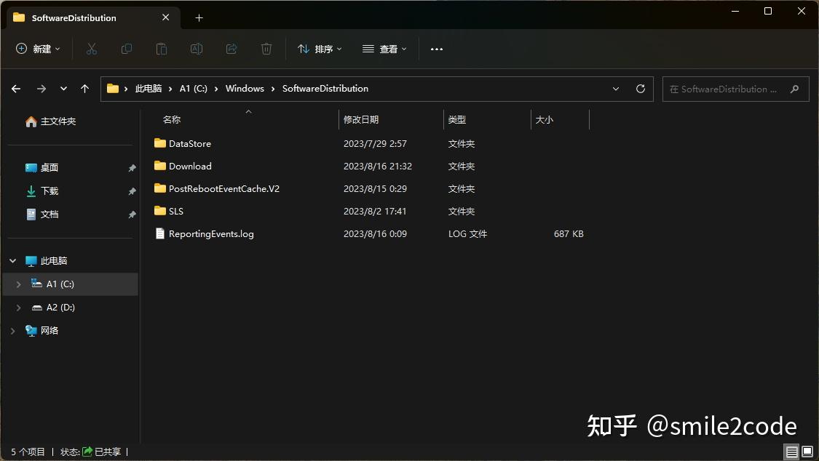Open a new tab with the plus button
This screenshot has width=819, height=461.
(199, 17)
